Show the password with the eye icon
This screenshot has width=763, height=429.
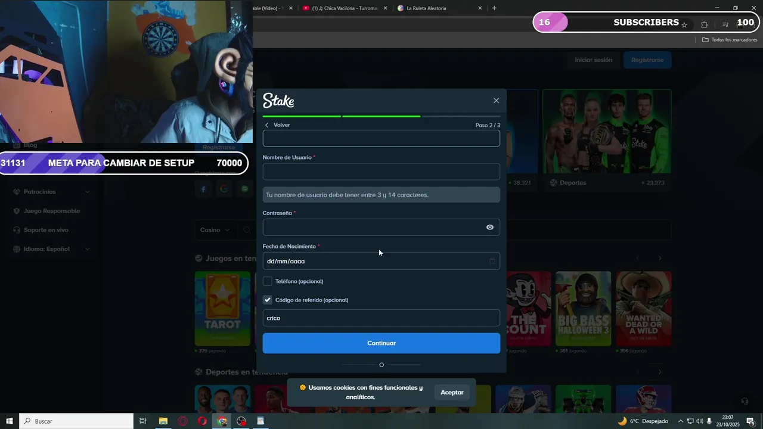(x=490, y=227)
